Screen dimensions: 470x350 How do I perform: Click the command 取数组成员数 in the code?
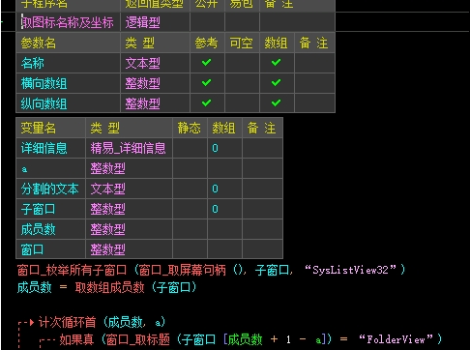pos(109,287)
